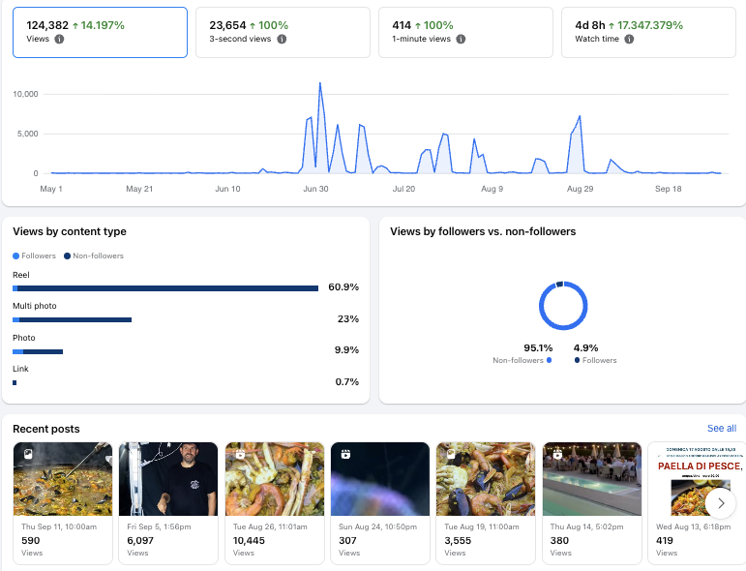The width and height of the screenshot is (746, 571).
Task: Click the 9.9% Photo percentage
Action: (346, 349)
